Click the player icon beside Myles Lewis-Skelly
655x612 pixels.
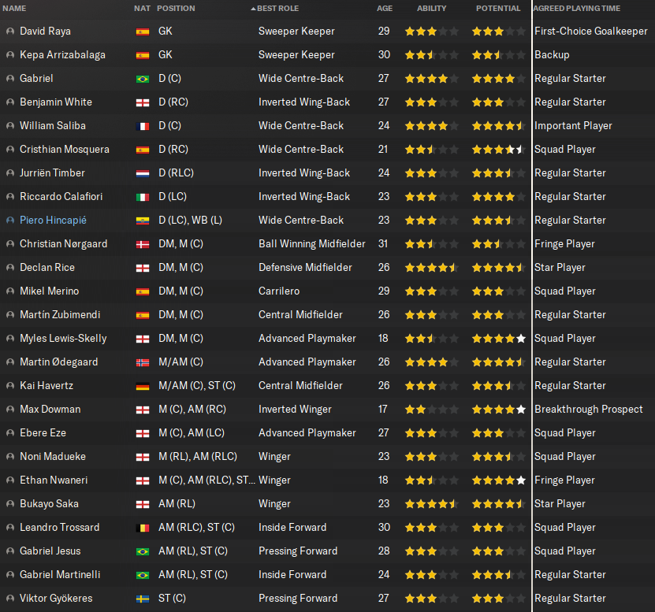(x=10, y=339)
